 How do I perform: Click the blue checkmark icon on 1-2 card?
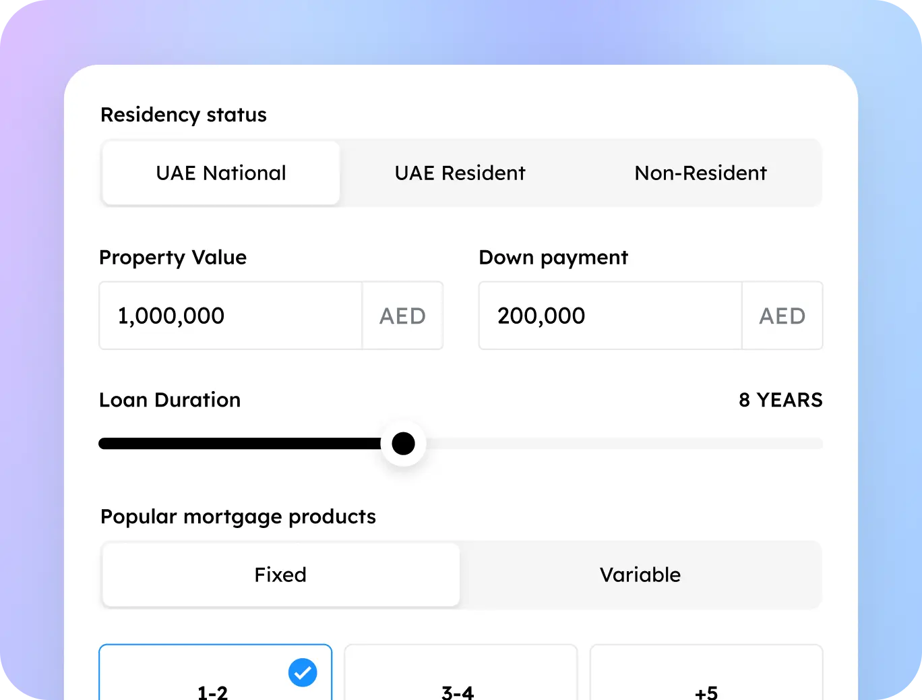coord(303,672)
